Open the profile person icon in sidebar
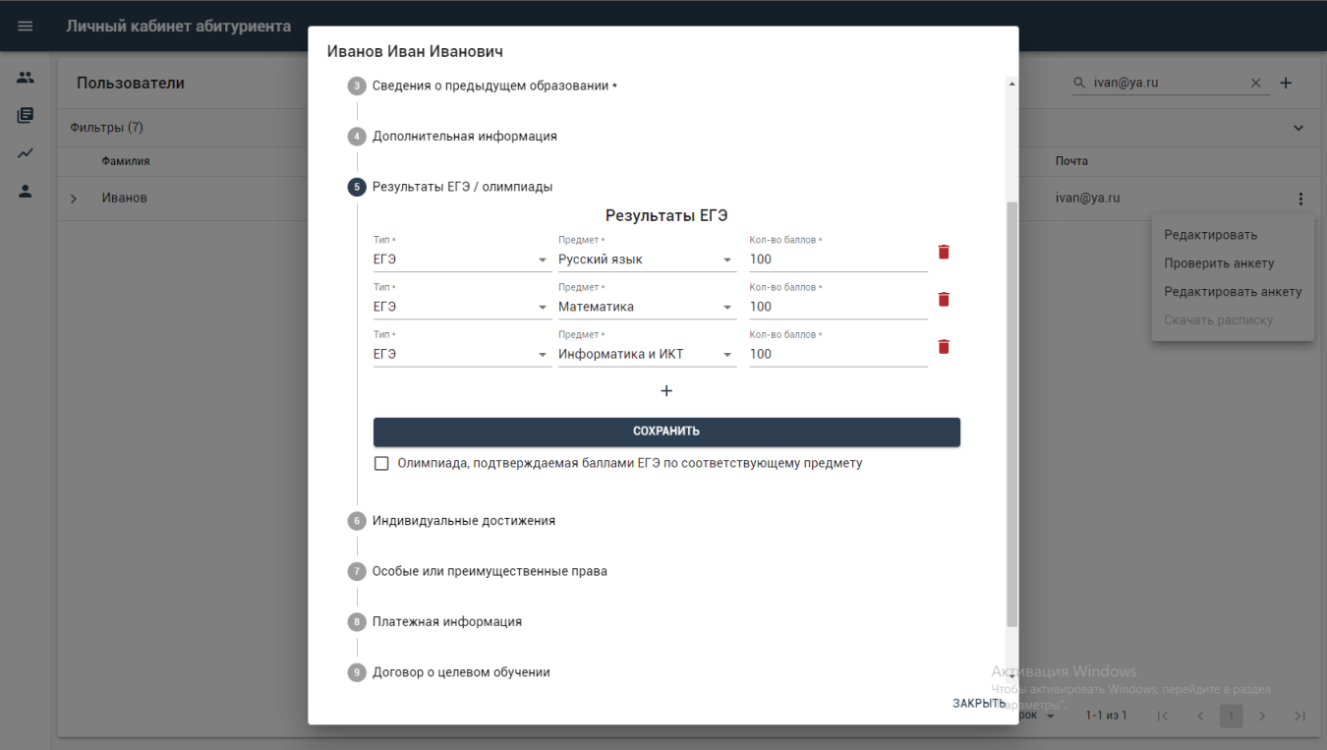The image size is (1327, 750). click(x=26, y=192)
